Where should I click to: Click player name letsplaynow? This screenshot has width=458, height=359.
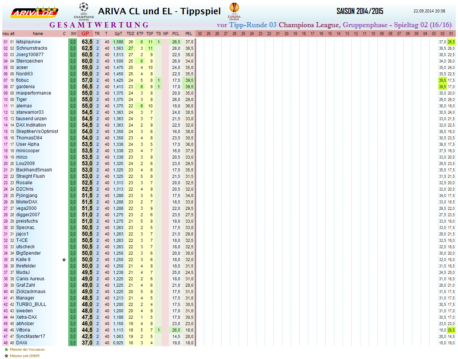[29, 42]
